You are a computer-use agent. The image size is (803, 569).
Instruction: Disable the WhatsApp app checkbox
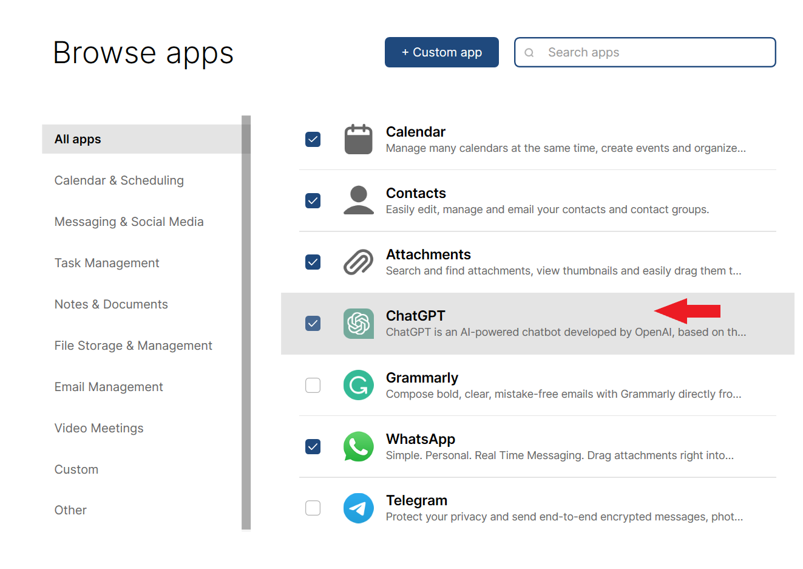click(x=313, y=446)
